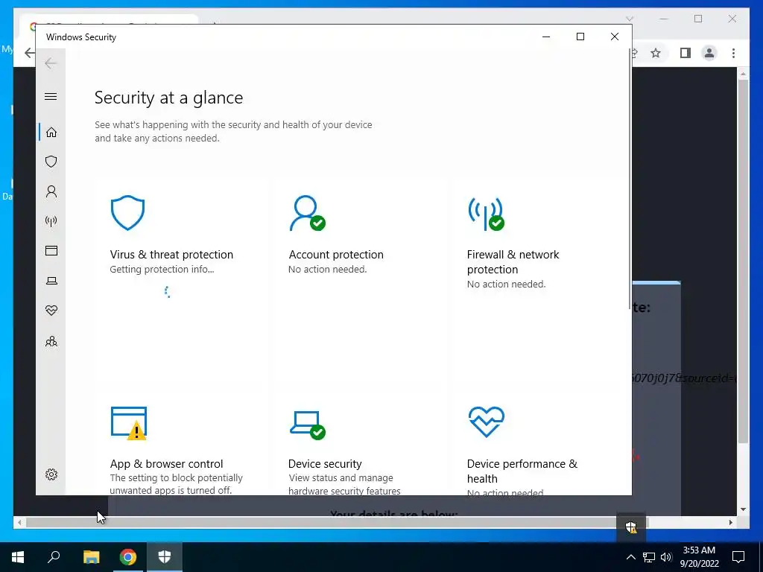
Task: Switch to Chrome on the taskbar
Action: click(x=128, y=557)
